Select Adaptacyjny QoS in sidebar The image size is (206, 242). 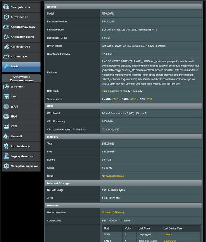[23, 27]
